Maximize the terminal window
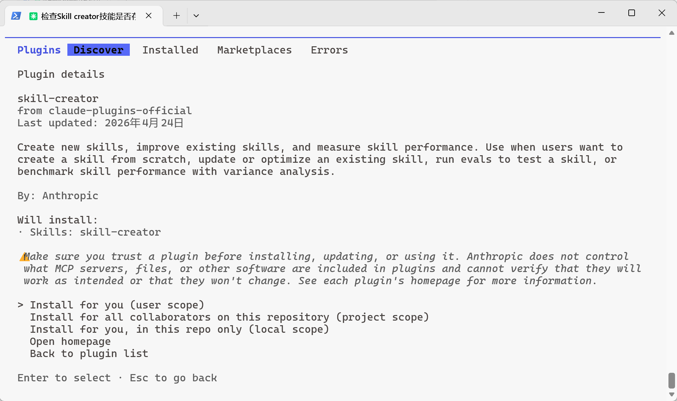The image size is (677, 401). [x=632, y=13]
